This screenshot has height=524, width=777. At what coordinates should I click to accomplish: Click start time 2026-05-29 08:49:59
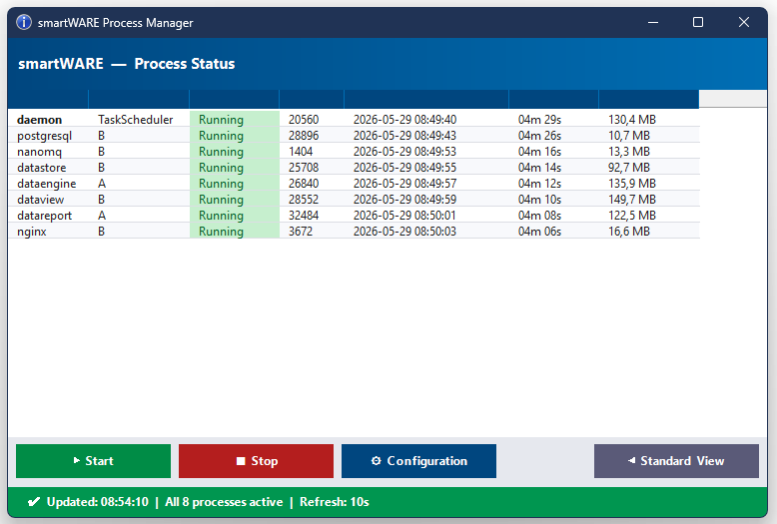click(x=404, y=200)
